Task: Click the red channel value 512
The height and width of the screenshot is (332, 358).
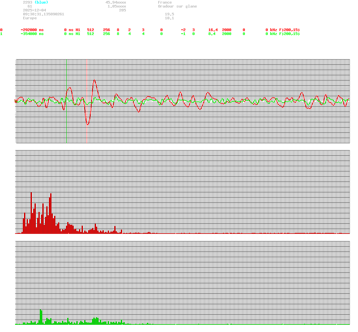Action: coord(91,30)
